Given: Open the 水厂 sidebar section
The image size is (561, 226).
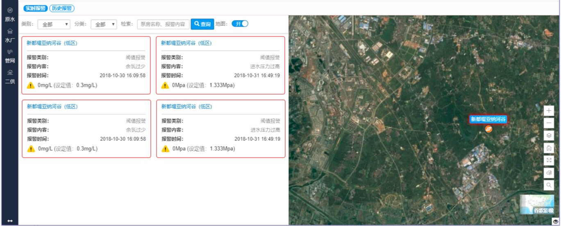Looking at the screenshot, I should coord(10,35).
